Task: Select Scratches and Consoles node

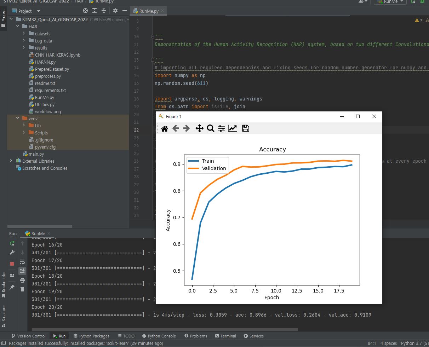Action: click(x=41, y=168)
